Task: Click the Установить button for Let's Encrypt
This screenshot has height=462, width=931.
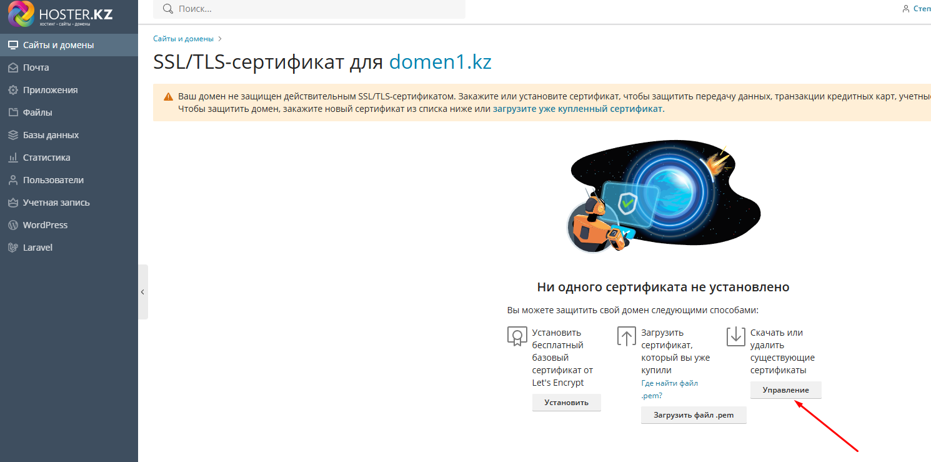Action: pyautogui.click(x=566, y=403)
